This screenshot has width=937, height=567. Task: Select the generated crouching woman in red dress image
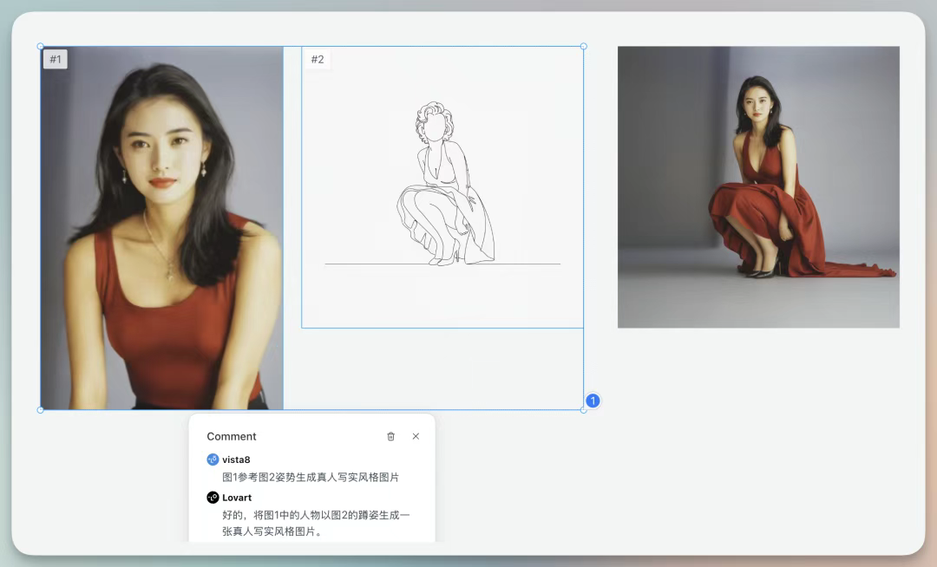point(758,186)
